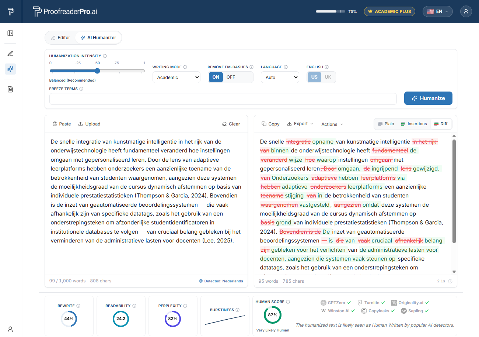
Task: Click the Humanize button
Action: click(428, 98)
